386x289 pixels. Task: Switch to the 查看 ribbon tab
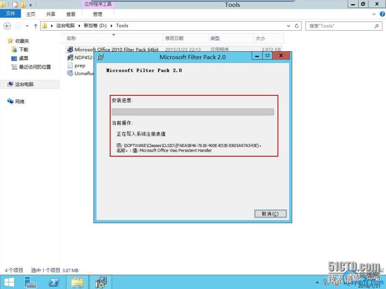(71, 14)
